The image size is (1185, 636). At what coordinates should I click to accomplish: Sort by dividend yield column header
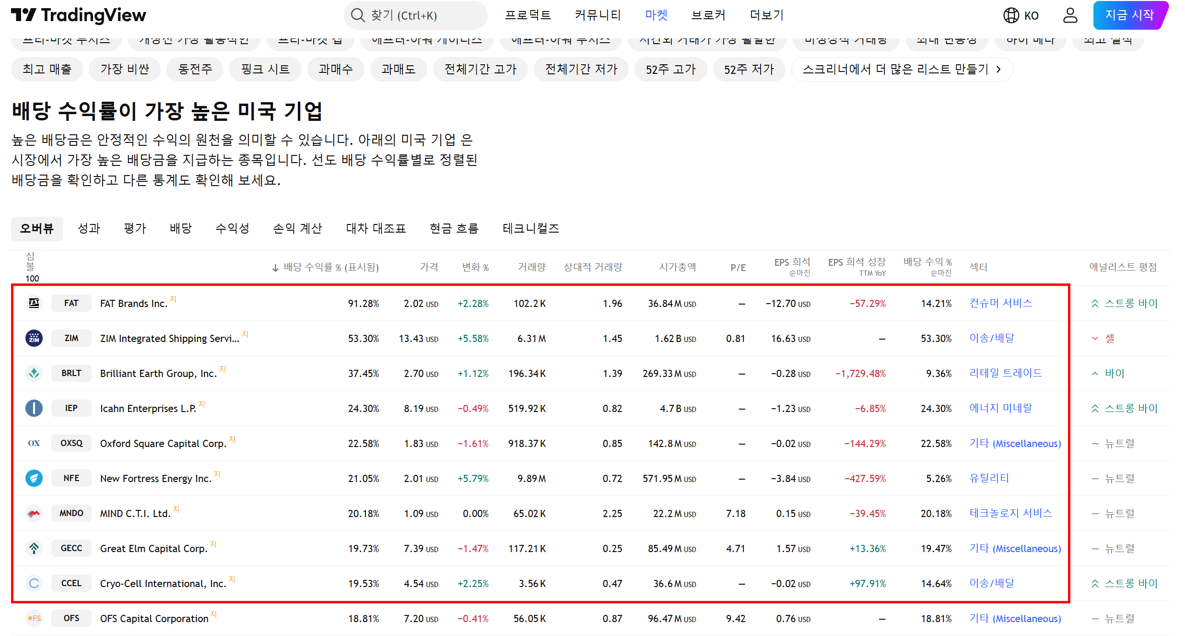(326, 267)
